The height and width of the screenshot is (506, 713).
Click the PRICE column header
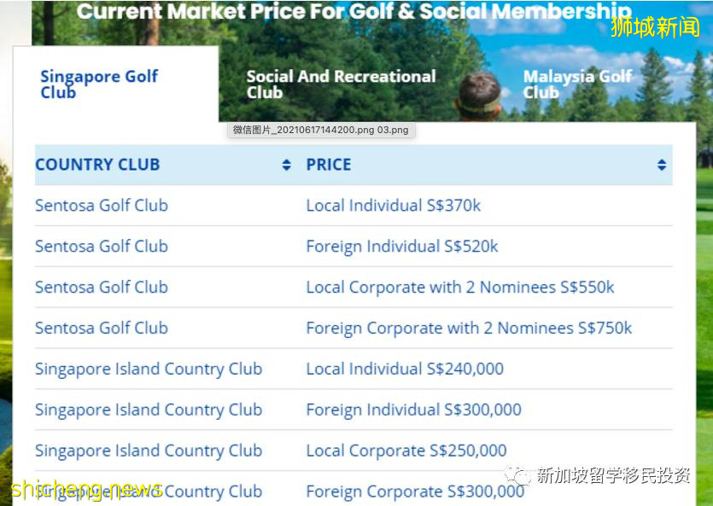[329, 165]
